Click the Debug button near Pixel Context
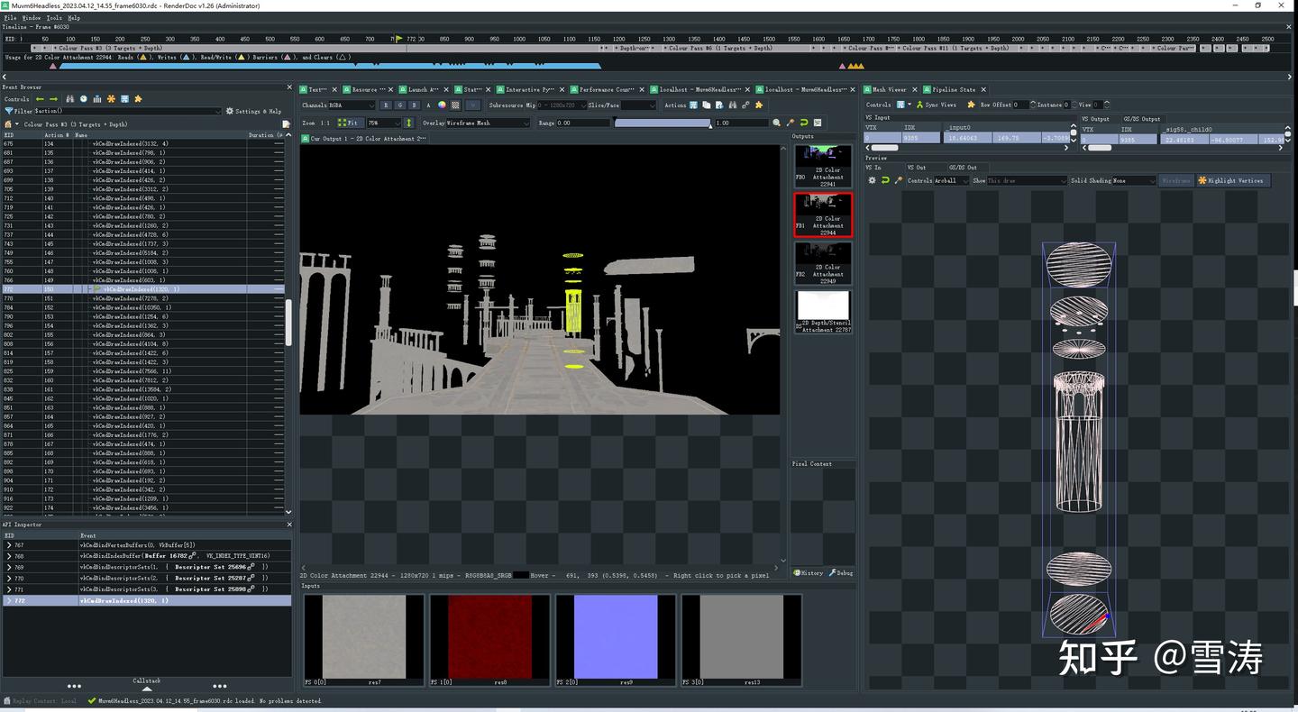Screen dimensions: 1298x712 pyautogui.click(x=840, y=572)
